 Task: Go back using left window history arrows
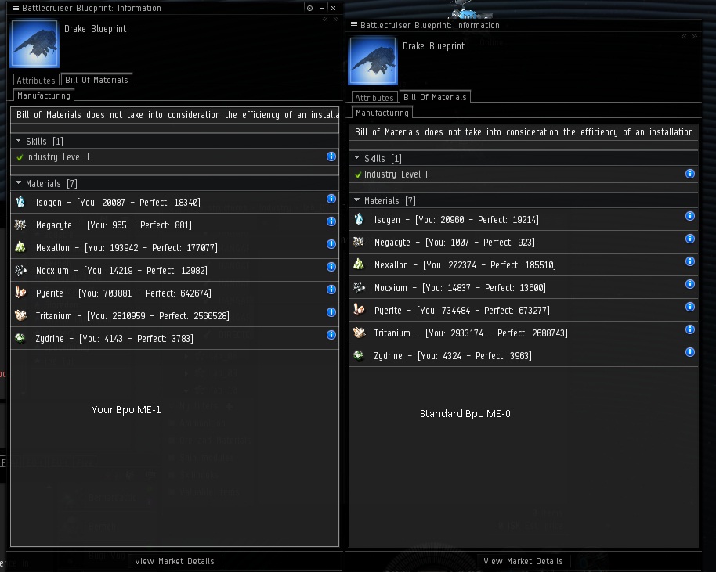325,19
